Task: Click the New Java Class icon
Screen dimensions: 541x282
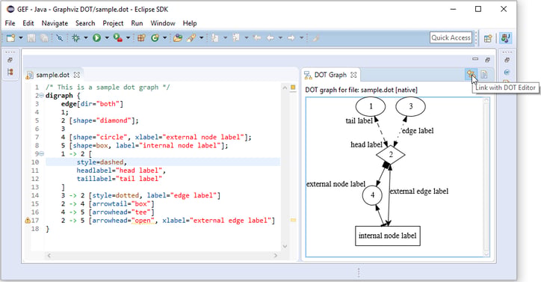Action: (155, 37)
